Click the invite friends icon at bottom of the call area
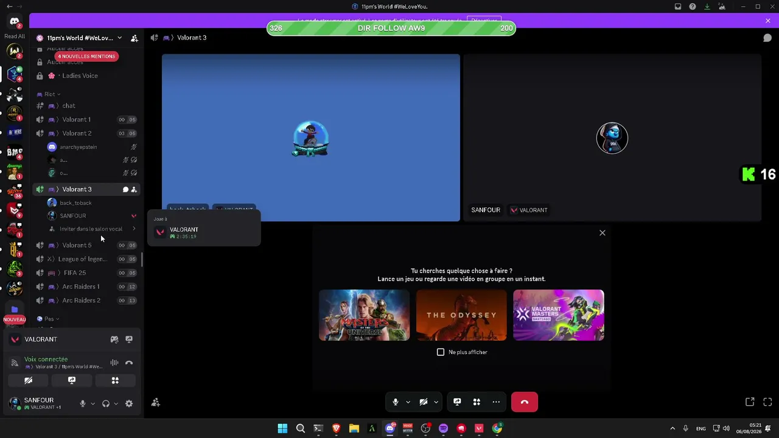Image resolution: width=779 pixels, height=438 pixels. coord(156,402)
